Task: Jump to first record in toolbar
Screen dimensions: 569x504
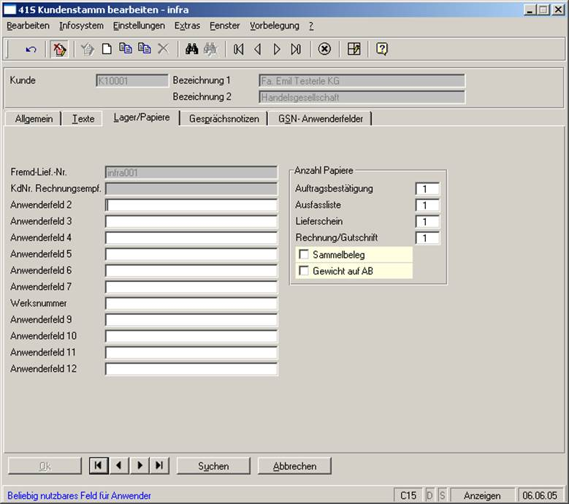Action: 239,49
